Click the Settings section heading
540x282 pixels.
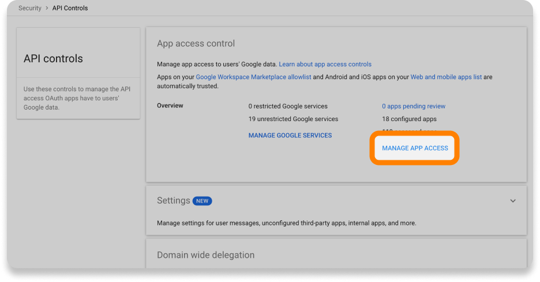pos(174,200)
